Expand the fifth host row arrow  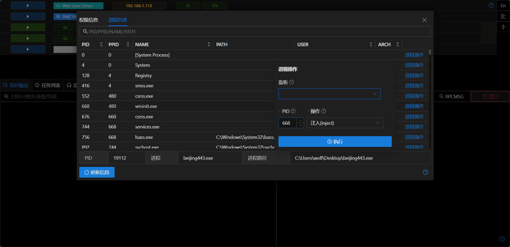coord(28,49)
